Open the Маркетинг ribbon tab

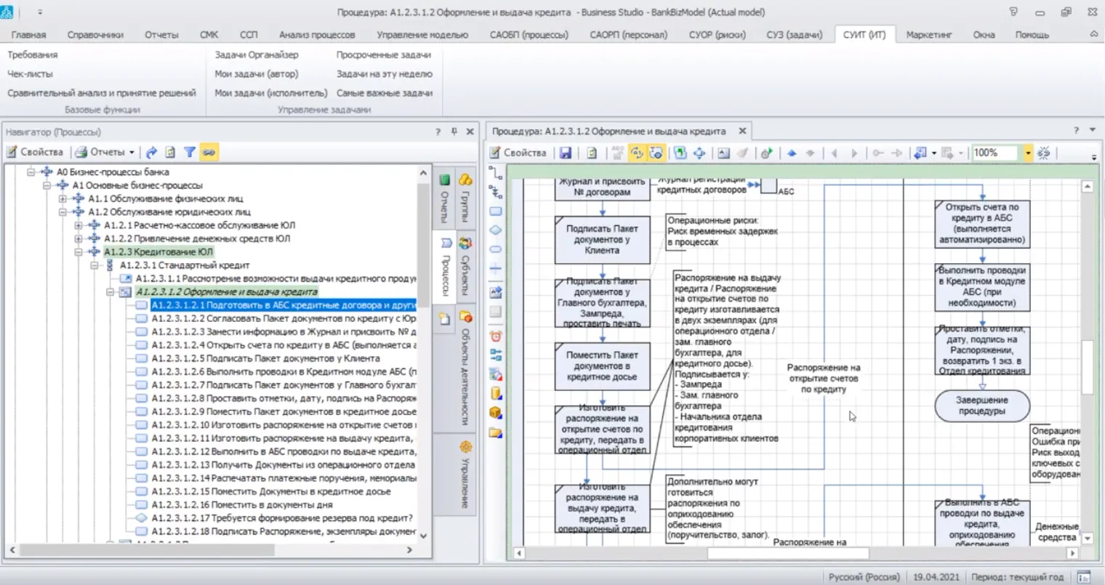coord(928,34)
